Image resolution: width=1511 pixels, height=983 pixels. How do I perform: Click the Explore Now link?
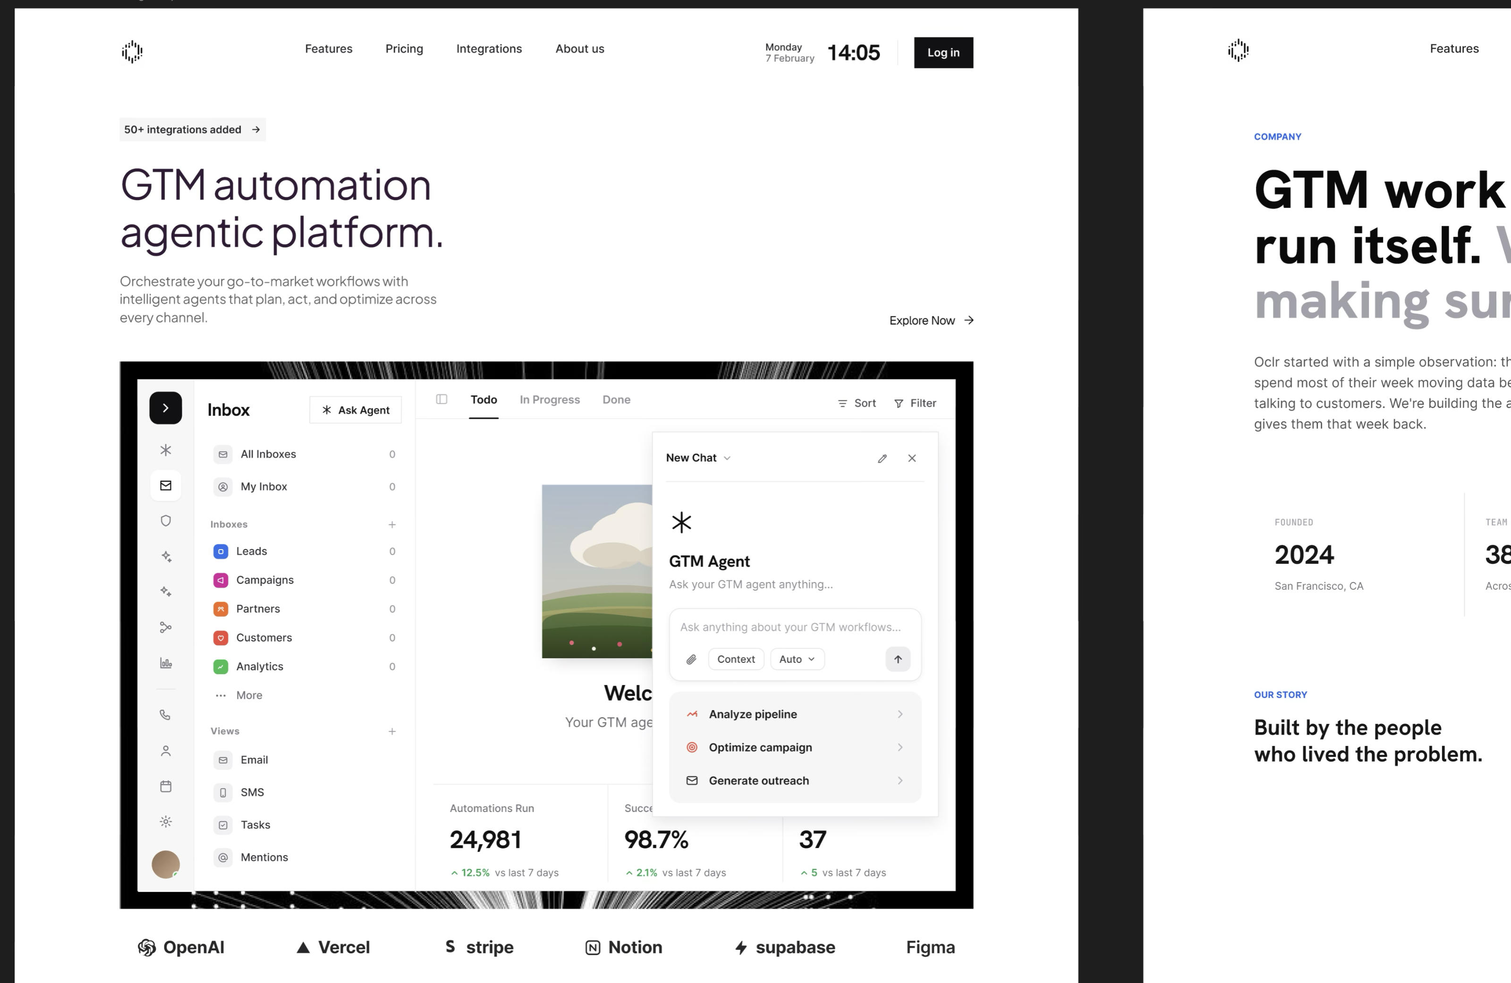931,321
